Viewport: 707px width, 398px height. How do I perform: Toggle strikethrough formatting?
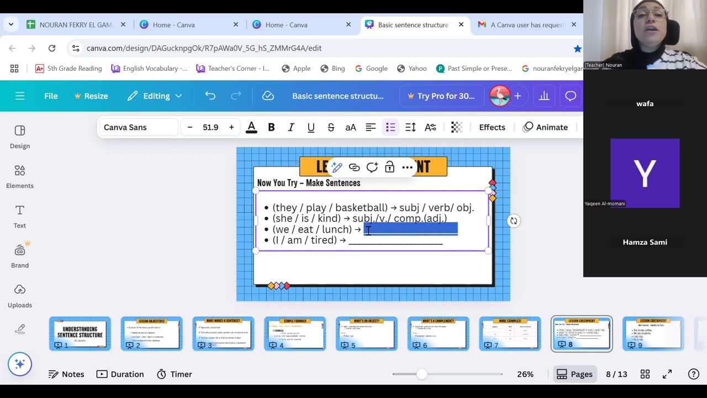(x=331, y=127)
